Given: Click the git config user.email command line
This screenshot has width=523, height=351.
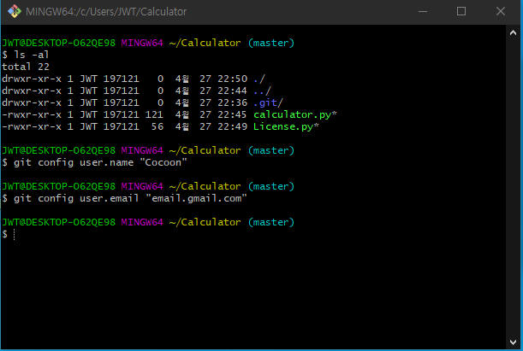Looking at the screenshot, I should pyautogui.click(x=130, y=198).
